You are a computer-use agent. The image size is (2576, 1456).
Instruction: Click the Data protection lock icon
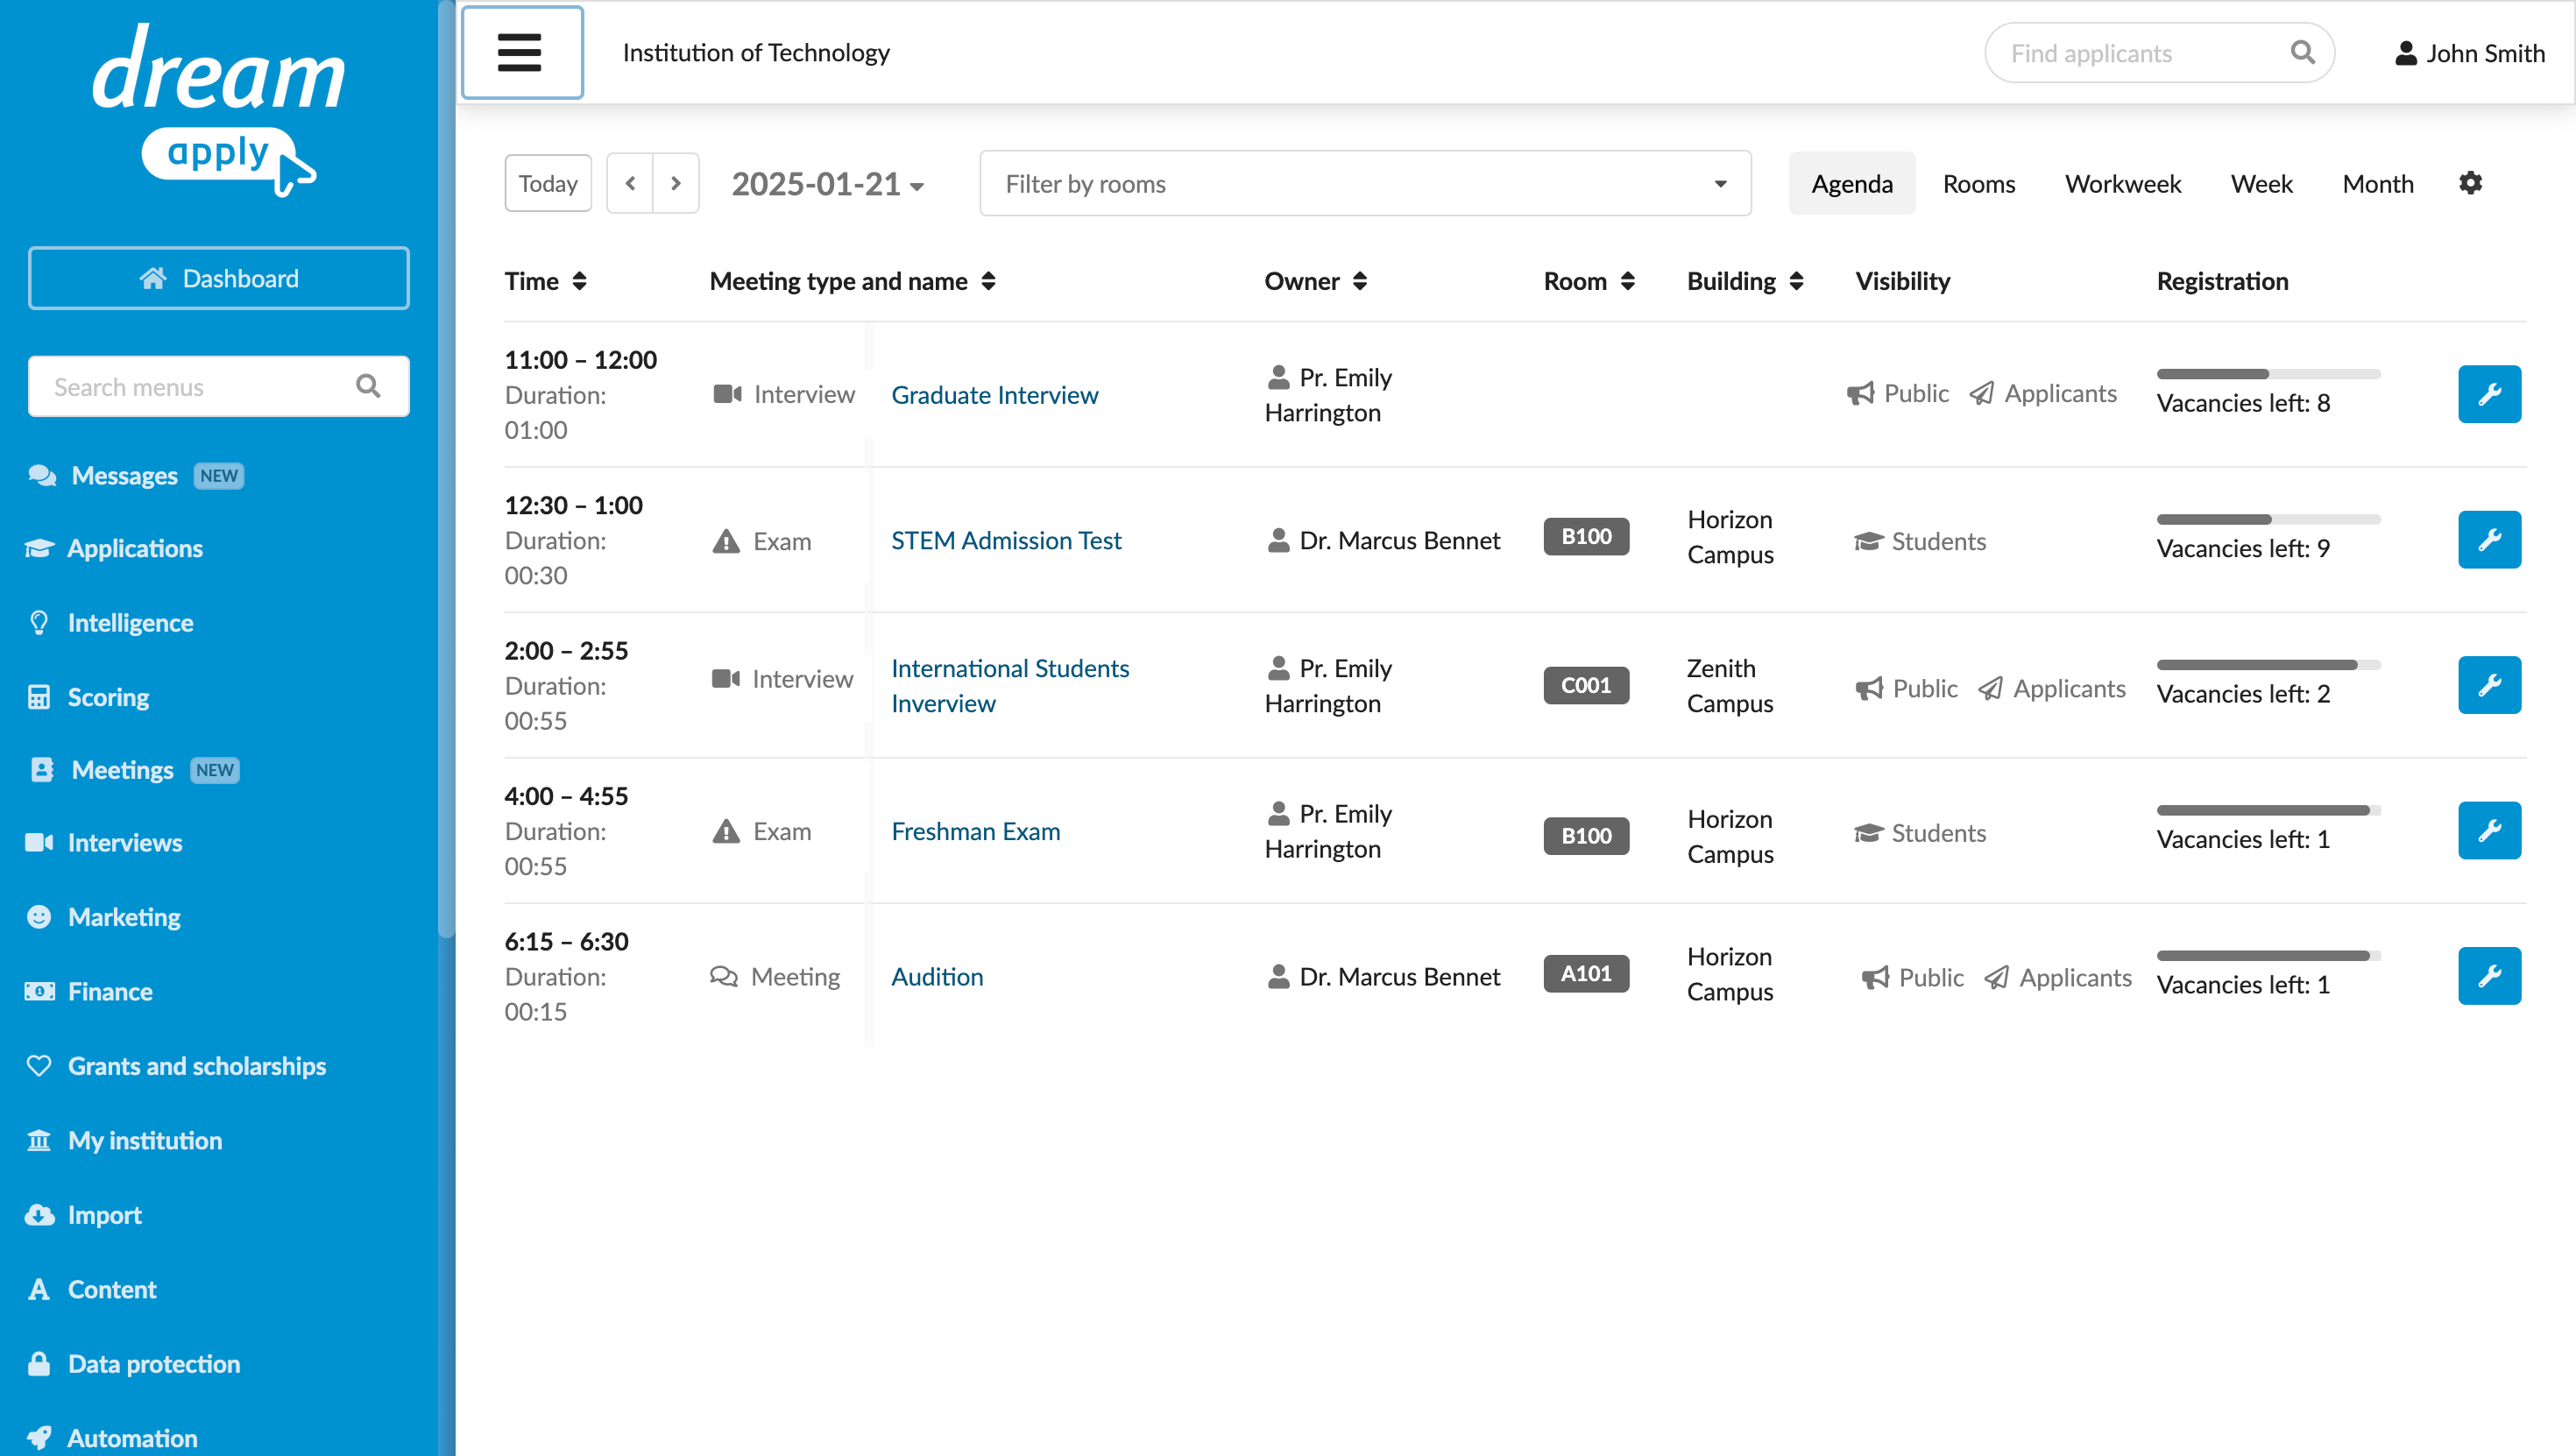tap(39, 1364)
